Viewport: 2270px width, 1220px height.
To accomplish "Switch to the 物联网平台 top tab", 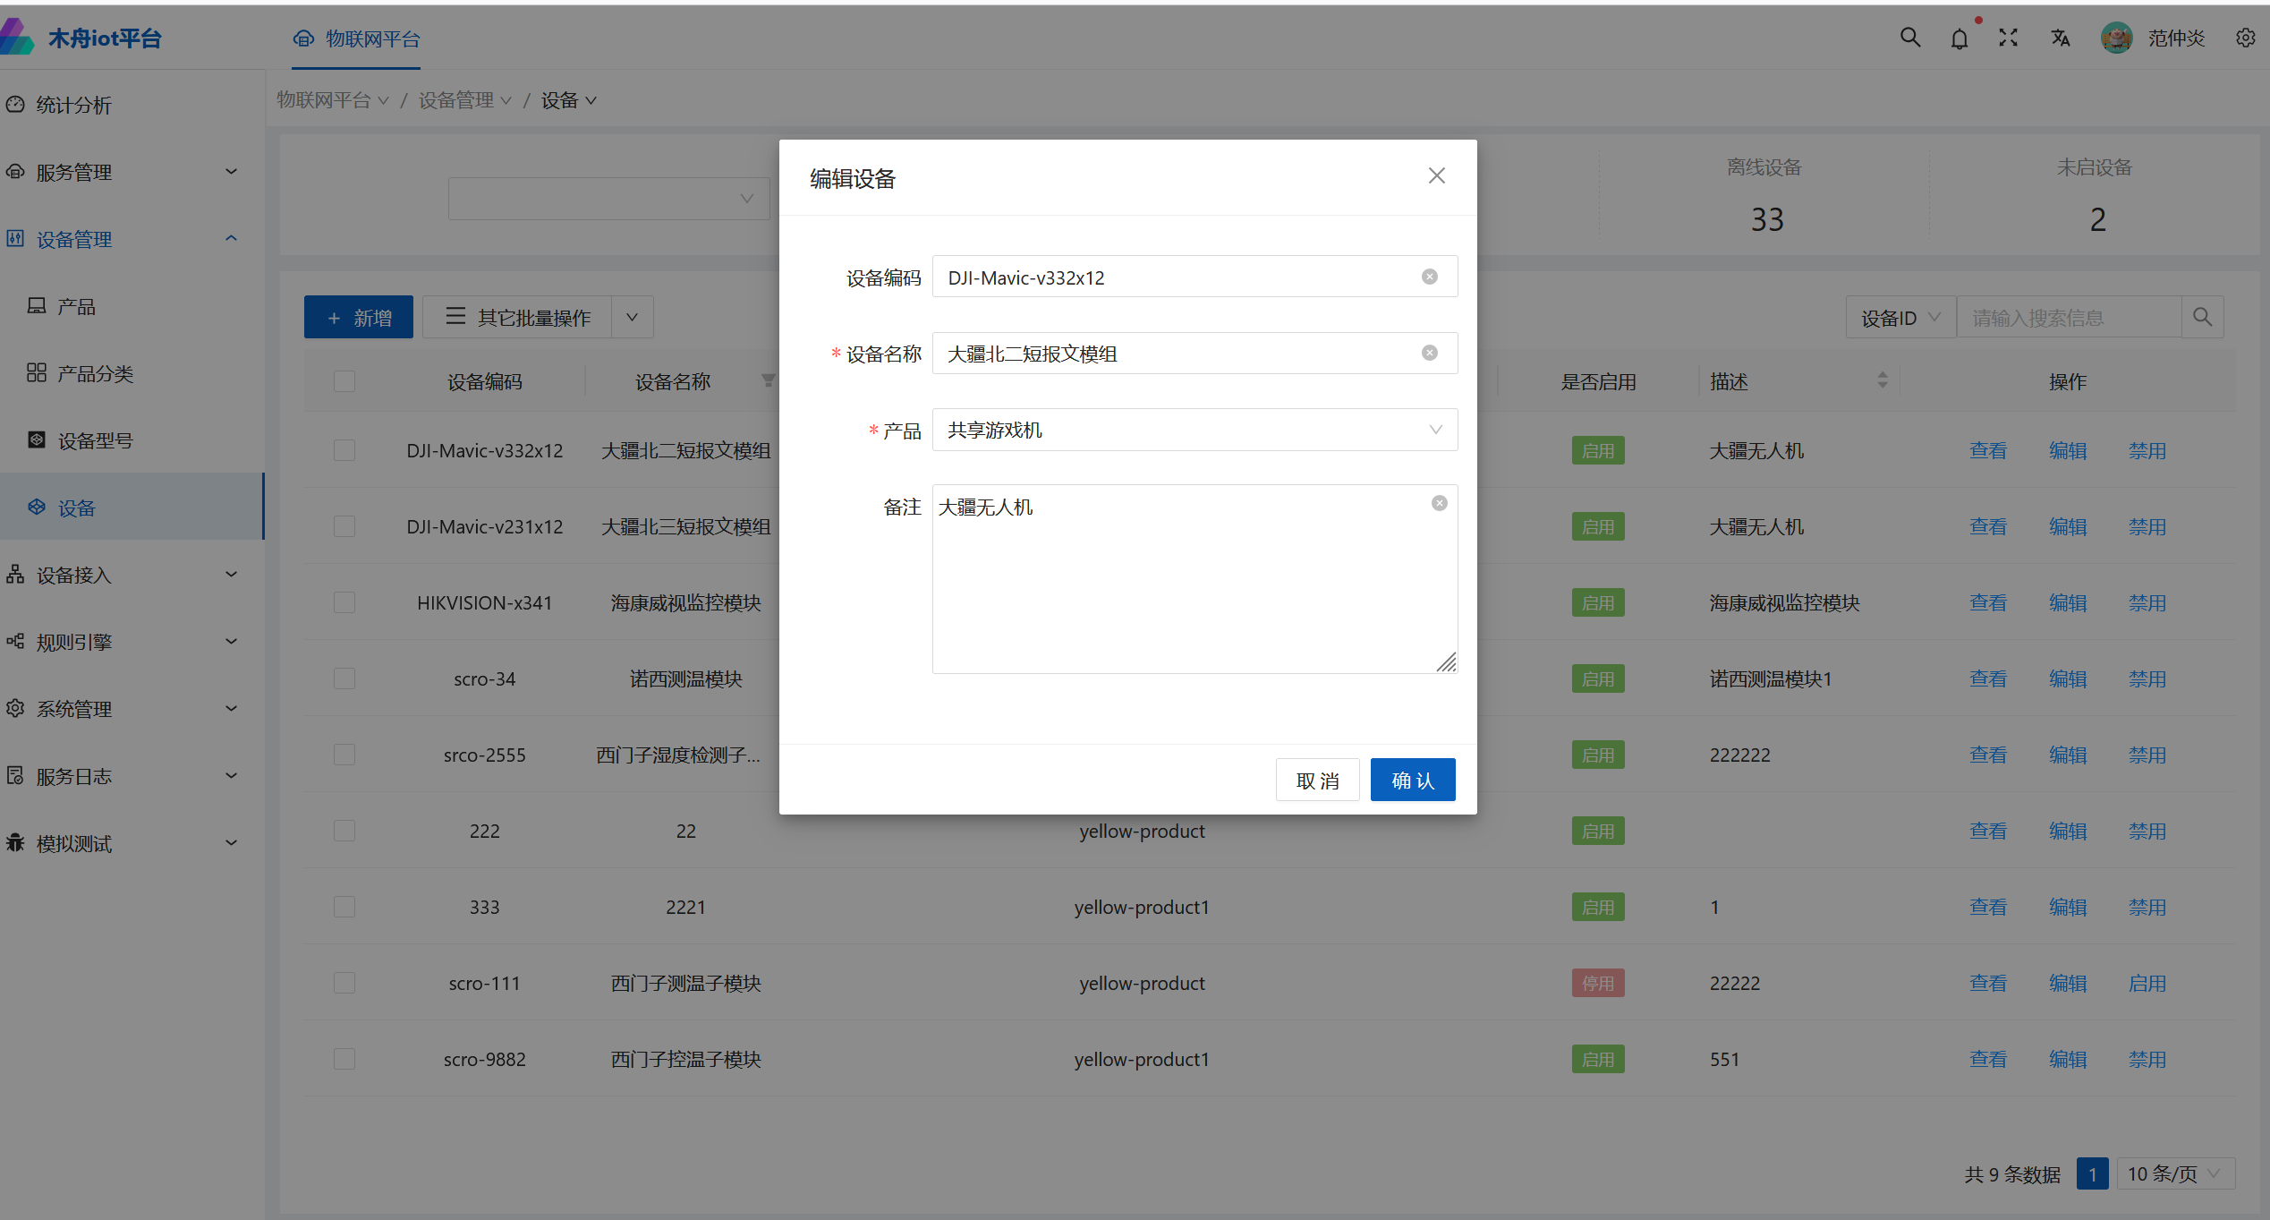I will click(x=356, y=38).
